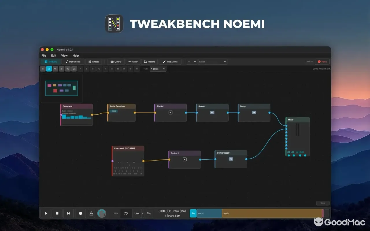Toggle the Qwerty keyboard input

116,62
